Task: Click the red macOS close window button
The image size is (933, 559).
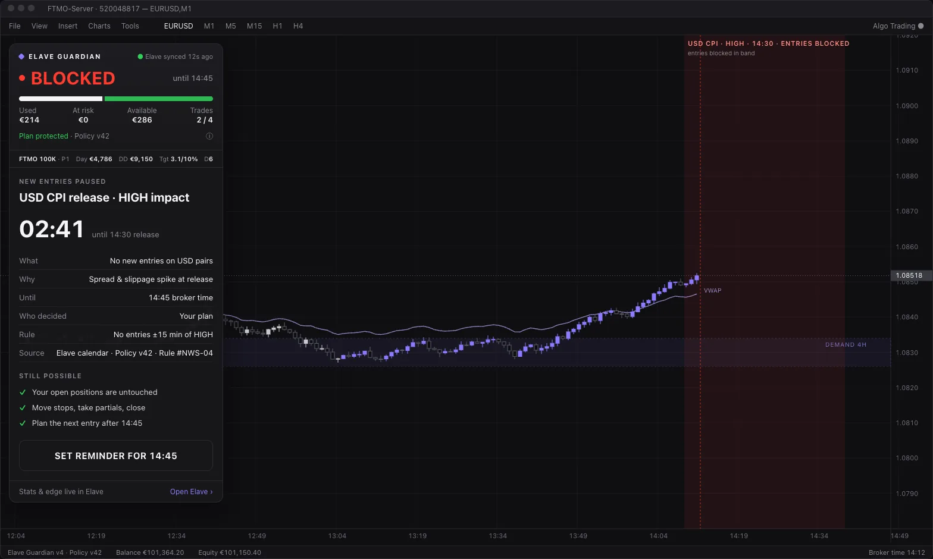Action: [11, 8]
